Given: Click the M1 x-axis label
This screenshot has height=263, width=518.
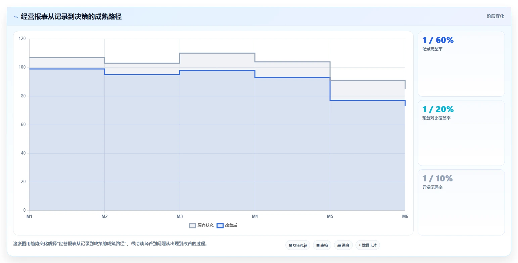Looking at the screenshot, I should (29, 217).
